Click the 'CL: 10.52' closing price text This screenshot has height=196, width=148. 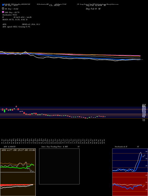click(x=54, y=5)
